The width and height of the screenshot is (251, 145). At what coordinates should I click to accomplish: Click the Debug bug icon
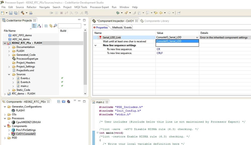[x=118, y=13]
